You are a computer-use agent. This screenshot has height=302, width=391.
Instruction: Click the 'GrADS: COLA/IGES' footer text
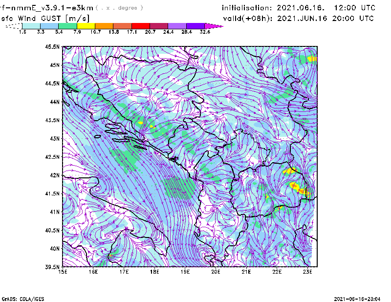[23, 299]
